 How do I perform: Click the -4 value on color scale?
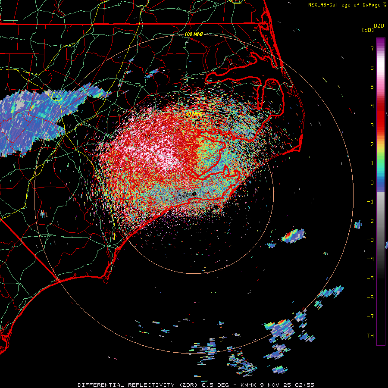370,259
